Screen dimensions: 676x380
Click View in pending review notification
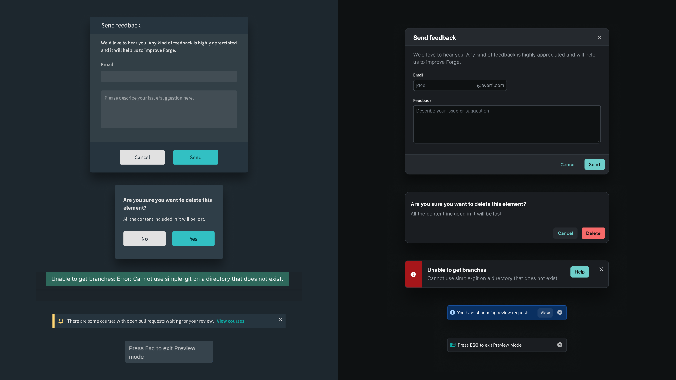coord(545,313)
